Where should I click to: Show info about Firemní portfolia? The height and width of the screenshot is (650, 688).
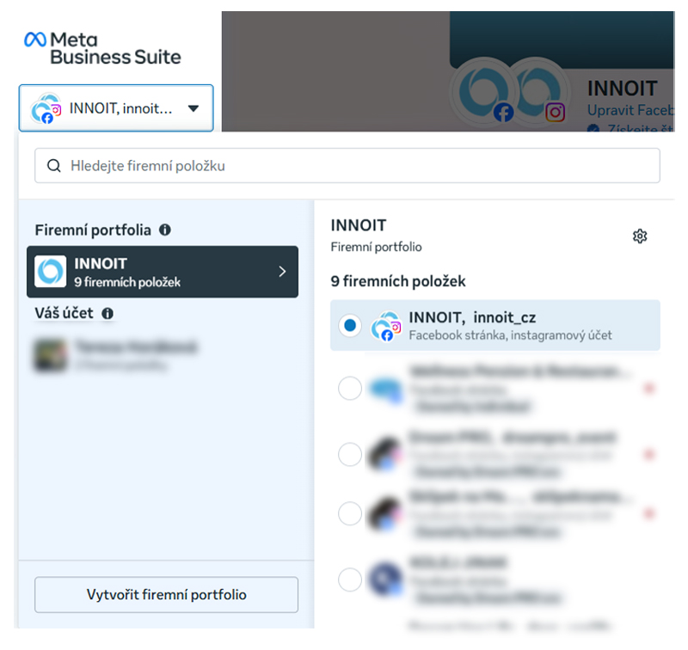coord(165,230)
